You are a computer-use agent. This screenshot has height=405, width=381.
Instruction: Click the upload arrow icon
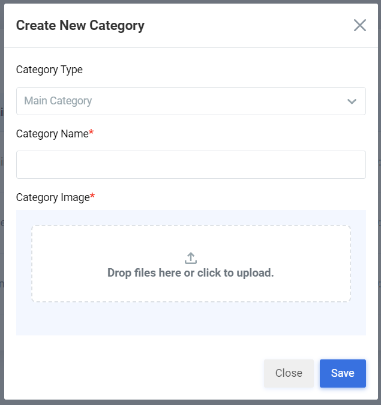click(191, 258)
